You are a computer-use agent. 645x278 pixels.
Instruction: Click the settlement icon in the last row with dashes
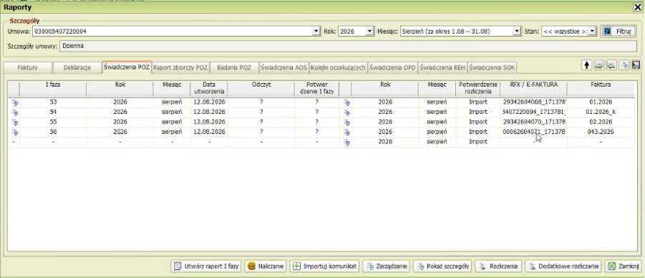[x=346, y=142]
